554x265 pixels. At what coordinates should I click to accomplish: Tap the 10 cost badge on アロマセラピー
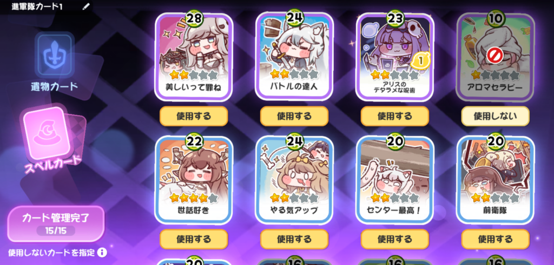(496, 18)
